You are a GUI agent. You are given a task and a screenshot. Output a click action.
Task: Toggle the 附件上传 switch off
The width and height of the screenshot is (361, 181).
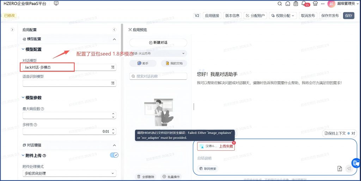tap(114, 155)
